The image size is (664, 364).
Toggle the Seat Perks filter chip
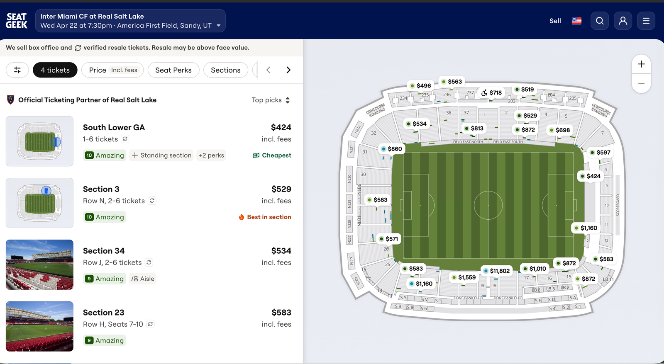[173, 70]
